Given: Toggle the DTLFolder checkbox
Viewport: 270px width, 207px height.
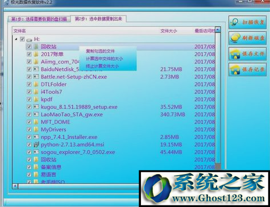Looking at the screenshot, I should click(29, 84).
